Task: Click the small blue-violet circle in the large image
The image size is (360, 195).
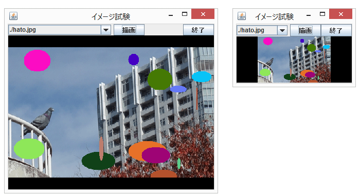Action: [x=134, y=60]
